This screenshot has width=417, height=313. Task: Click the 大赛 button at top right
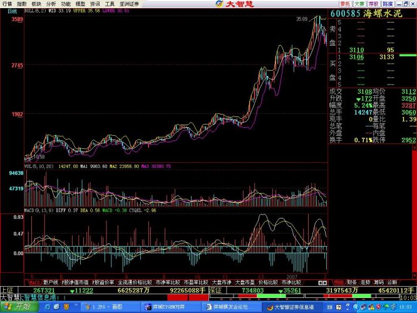pyautogui.click(x=359, y=4)
